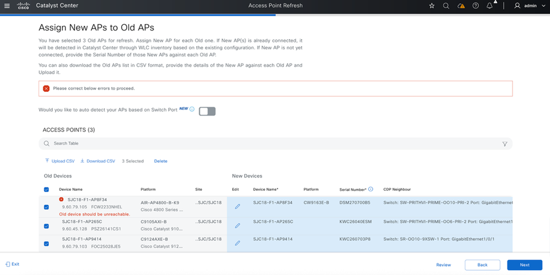550x275 pixels.
Task: Click CDP neighbour SR-OO10-9XSW-1 cell
Action: pos(439,239)
